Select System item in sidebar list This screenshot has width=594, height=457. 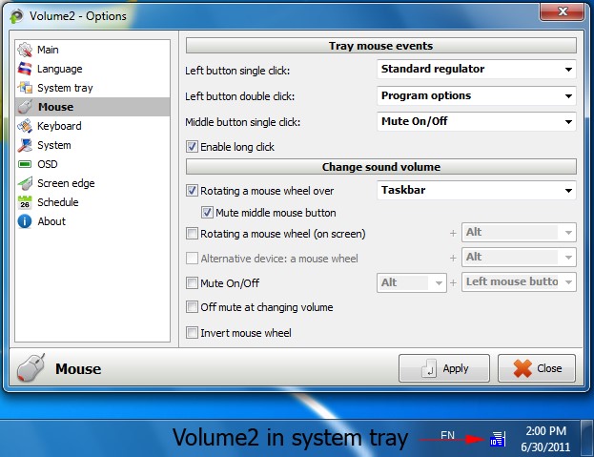[x=53, y=145]
